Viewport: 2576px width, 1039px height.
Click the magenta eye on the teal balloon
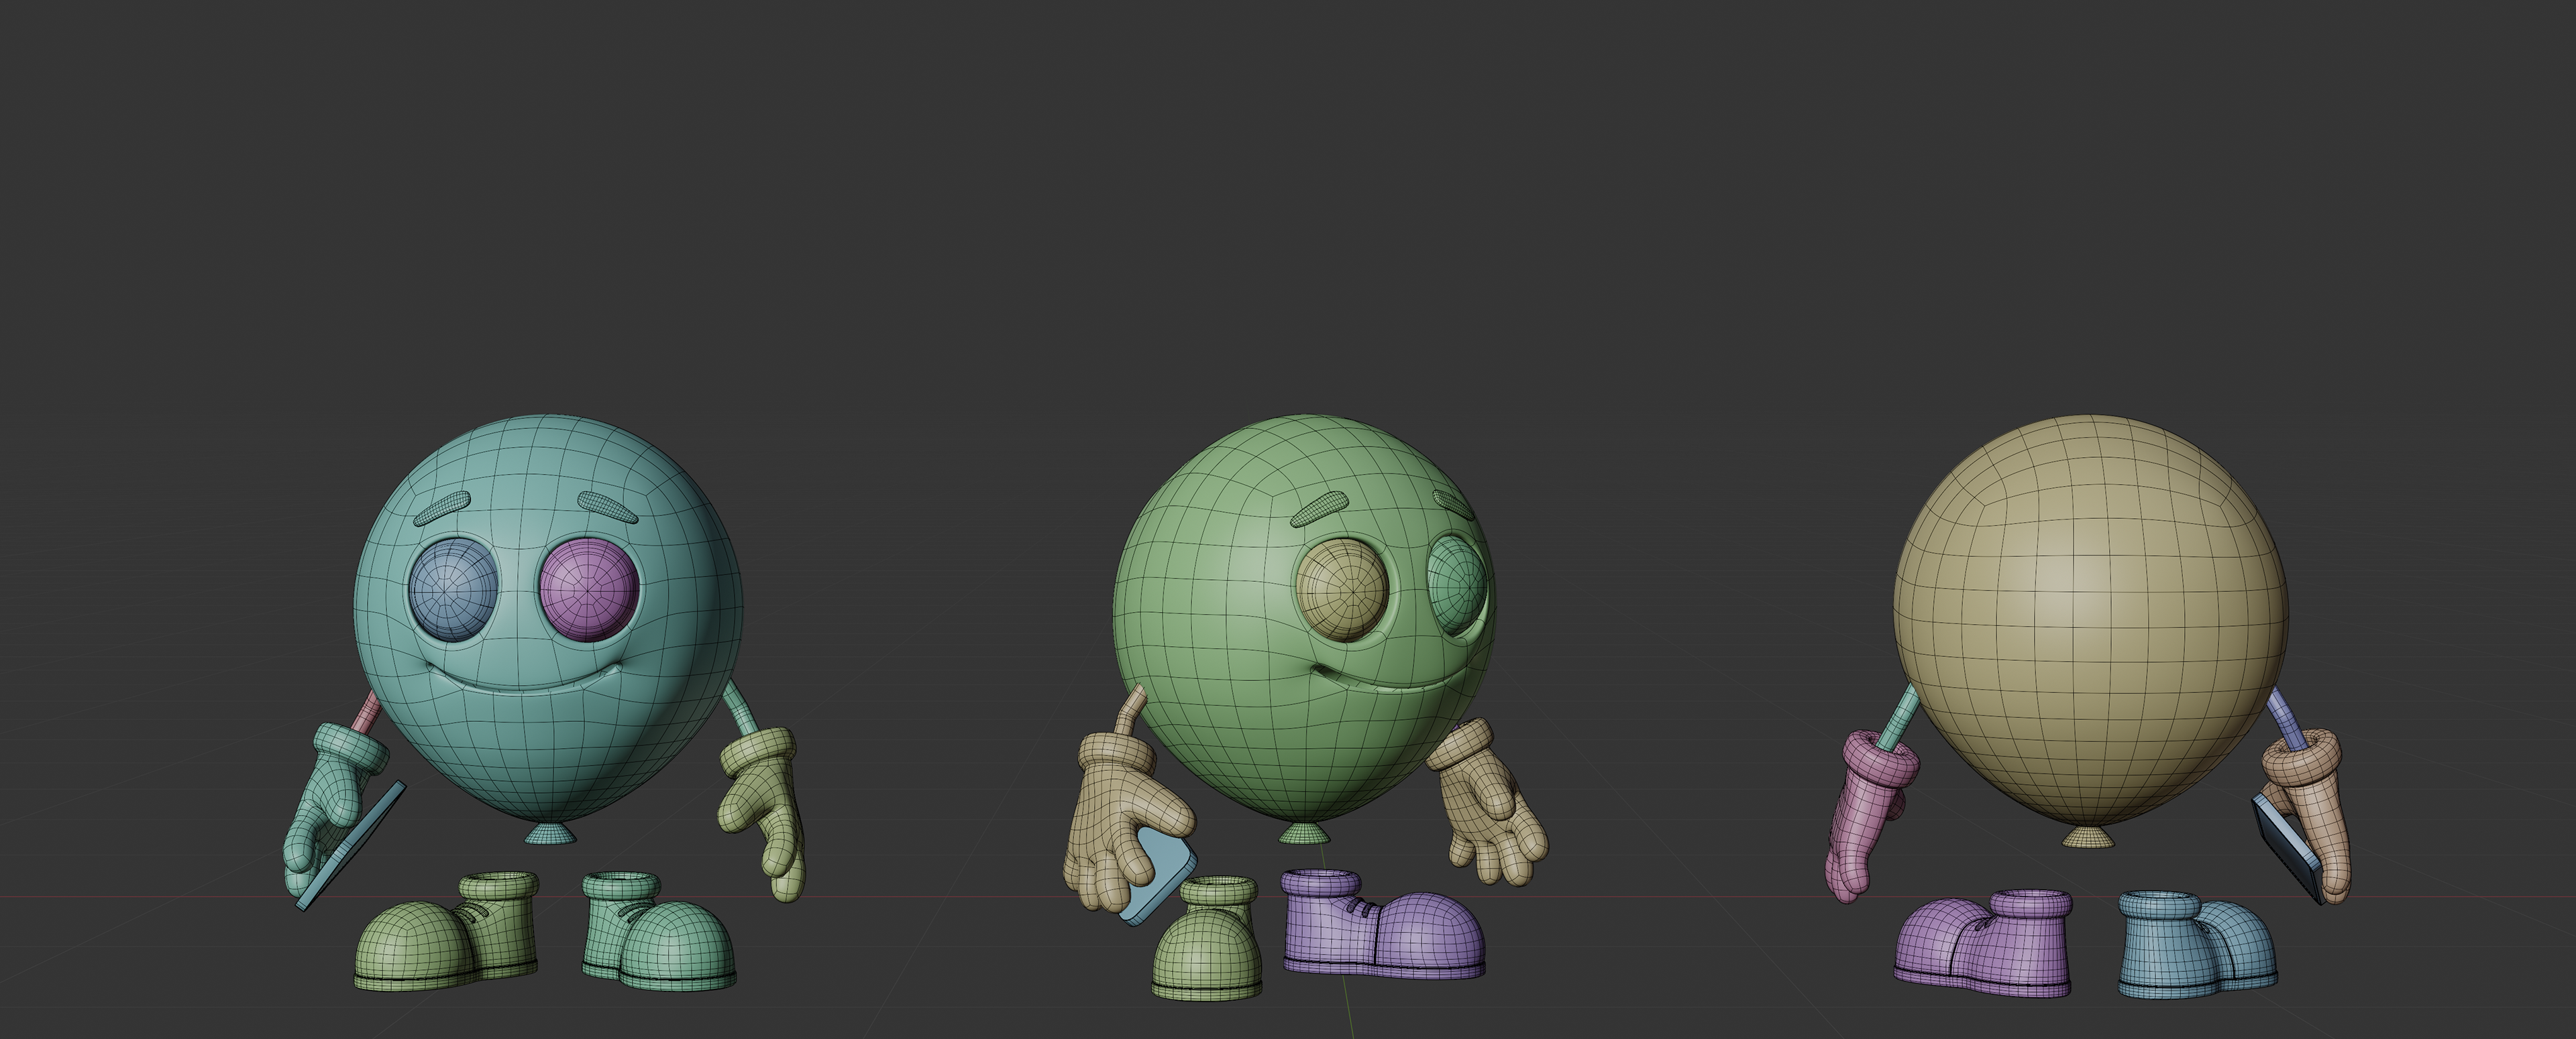click(589, 591)
